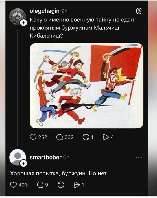Share olegchagin's post via send icon
This screenshot has height=198, width=157.
point(106,137)
